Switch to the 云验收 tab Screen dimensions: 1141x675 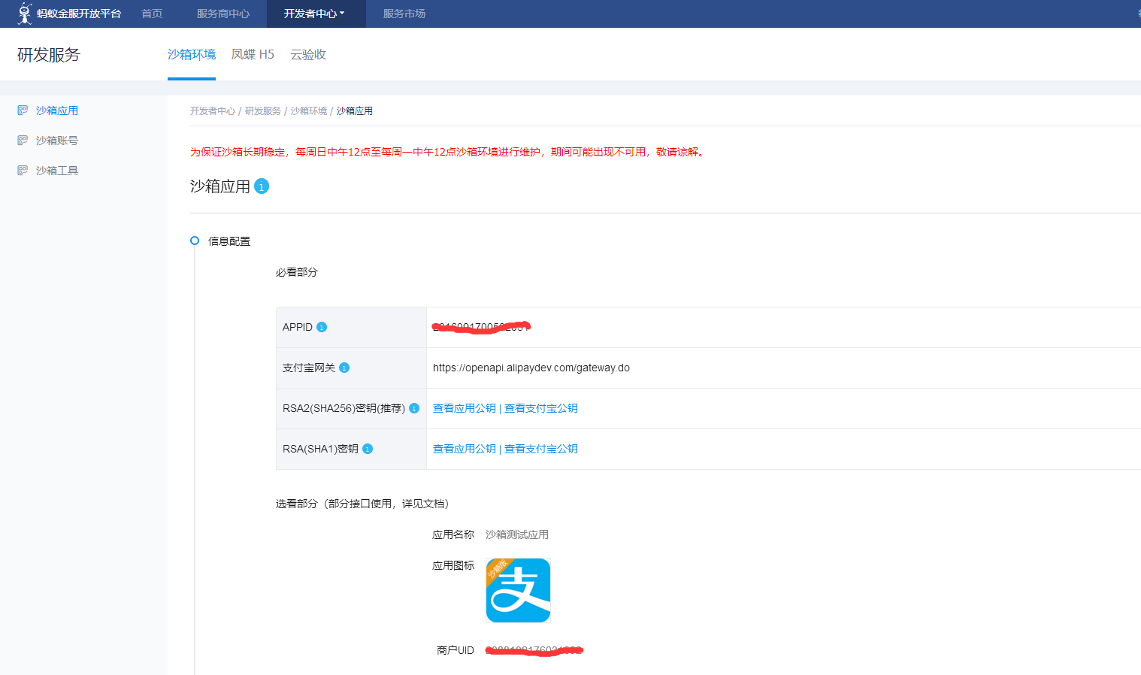tap(308, 54)
